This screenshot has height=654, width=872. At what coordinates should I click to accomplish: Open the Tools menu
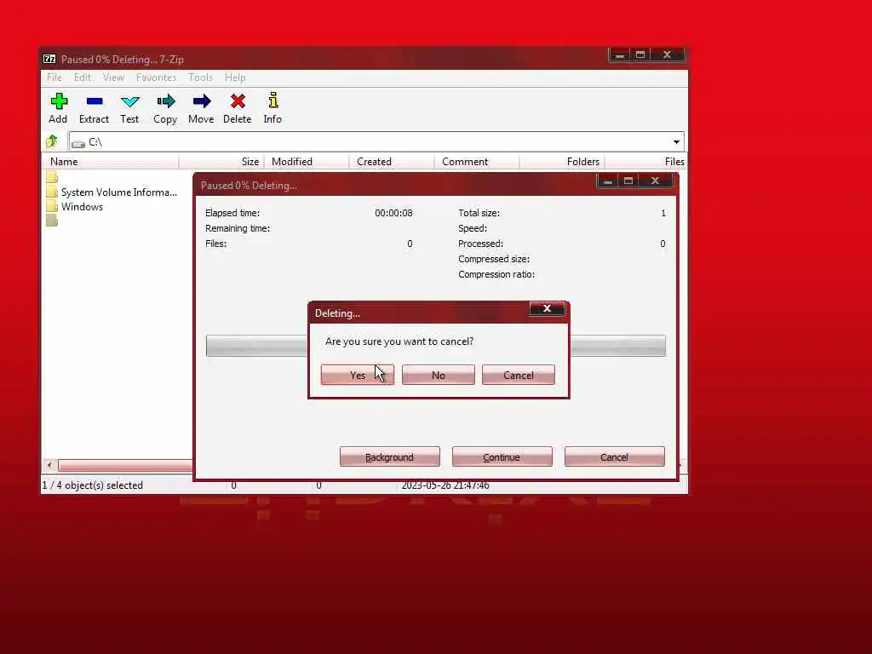point(200,77)
